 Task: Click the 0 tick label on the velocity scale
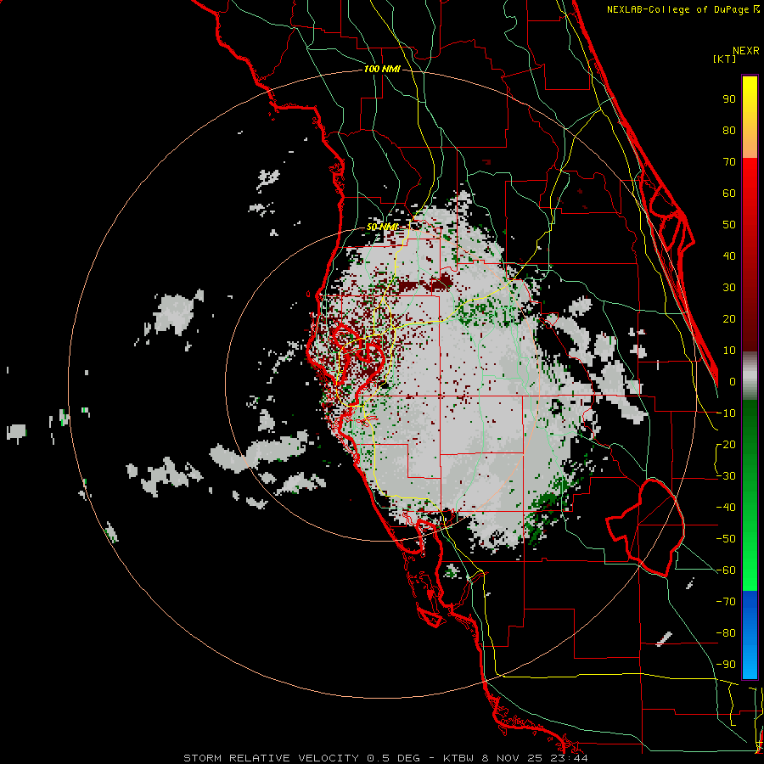coord(733,381)
